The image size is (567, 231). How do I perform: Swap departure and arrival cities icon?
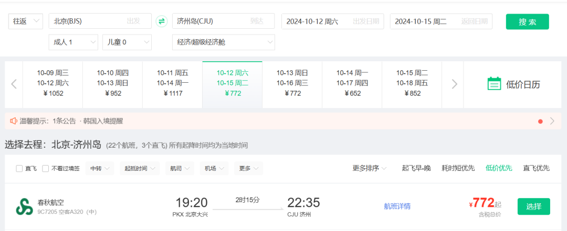(162, 21)
